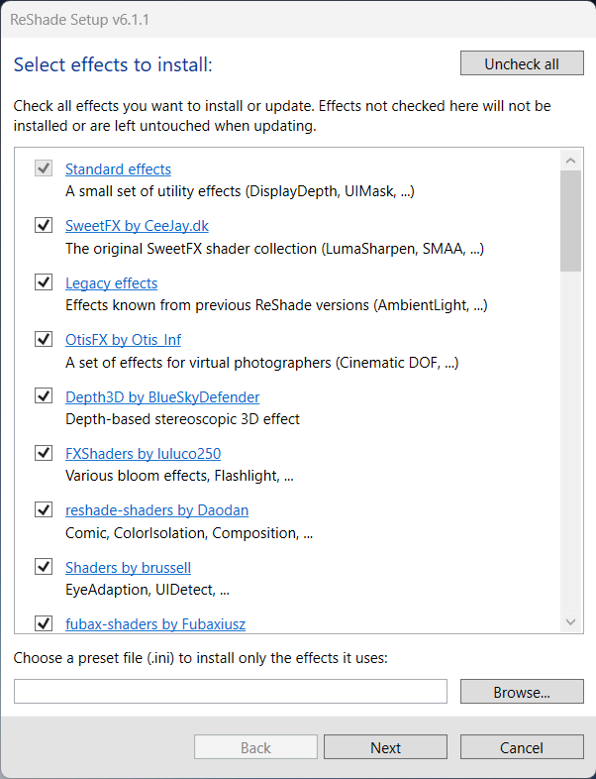Toggle Shaders by brussell checkbox

tap(44, 567)
